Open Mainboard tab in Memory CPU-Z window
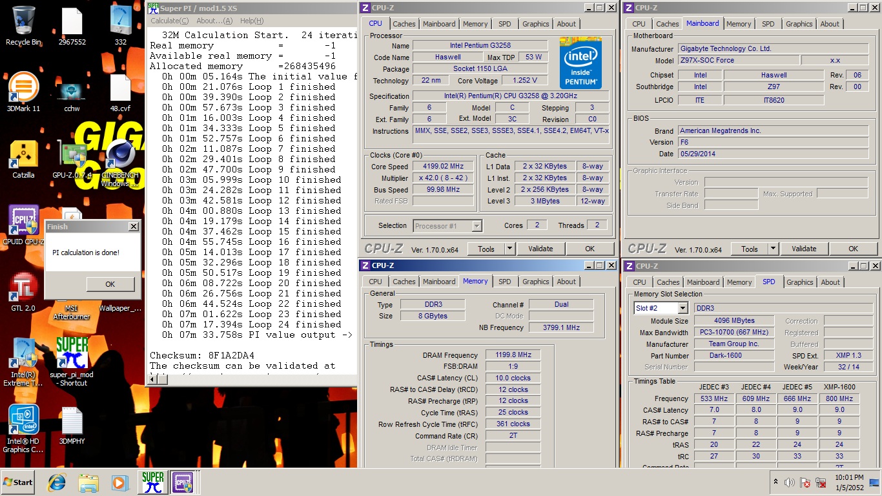 (439, 282)
